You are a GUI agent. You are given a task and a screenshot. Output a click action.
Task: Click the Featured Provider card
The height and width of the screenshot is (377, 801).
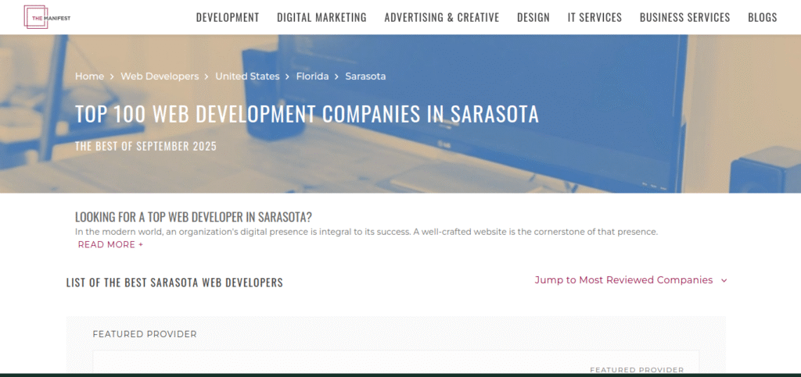pyautogui.click(x=396, y=364)
